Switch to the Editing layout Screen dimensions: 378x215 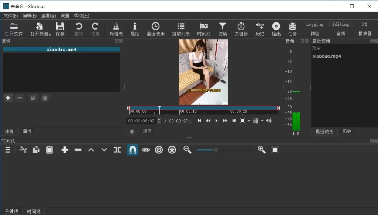pyautogui.click(x=340, y=24)
